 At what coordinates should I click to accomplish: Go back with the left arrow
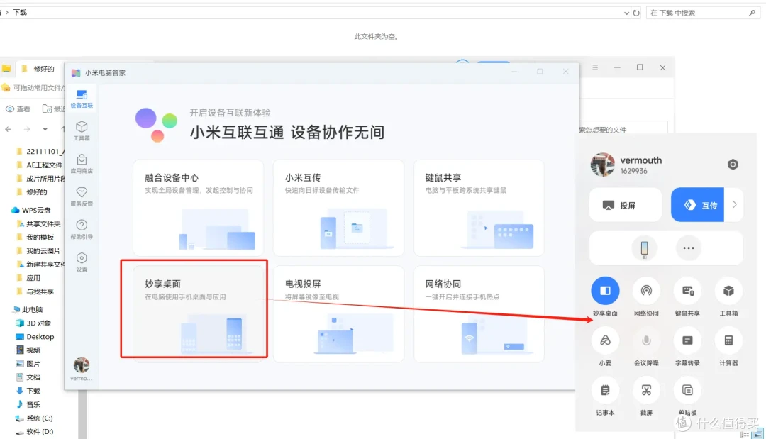pos(9,129)
